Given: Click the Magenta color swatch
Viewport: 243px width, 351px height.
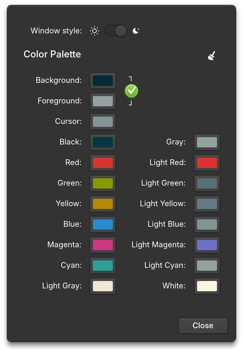Looking at the screenshot, I should click(x=103, y=245).
